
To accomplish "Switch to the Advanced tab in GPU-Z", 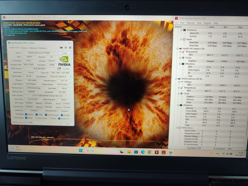I will [33, 48].
